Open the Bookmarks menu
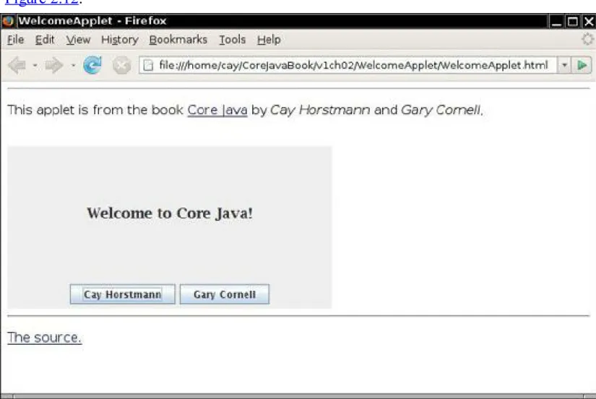 [178, 40]
